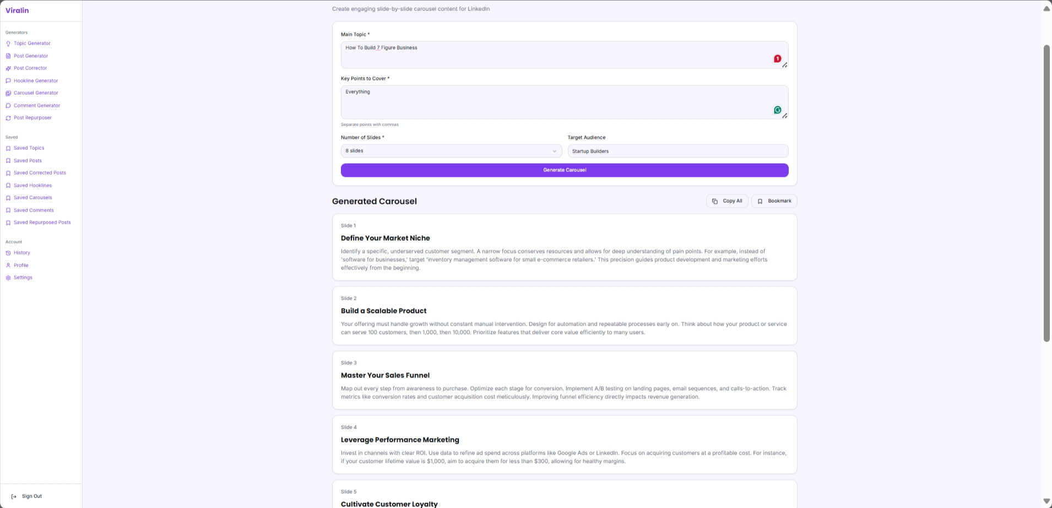The image size is (1052, 508).
Task: Select Comment Generator in the sidebar
Action: (x=37, y=106)
